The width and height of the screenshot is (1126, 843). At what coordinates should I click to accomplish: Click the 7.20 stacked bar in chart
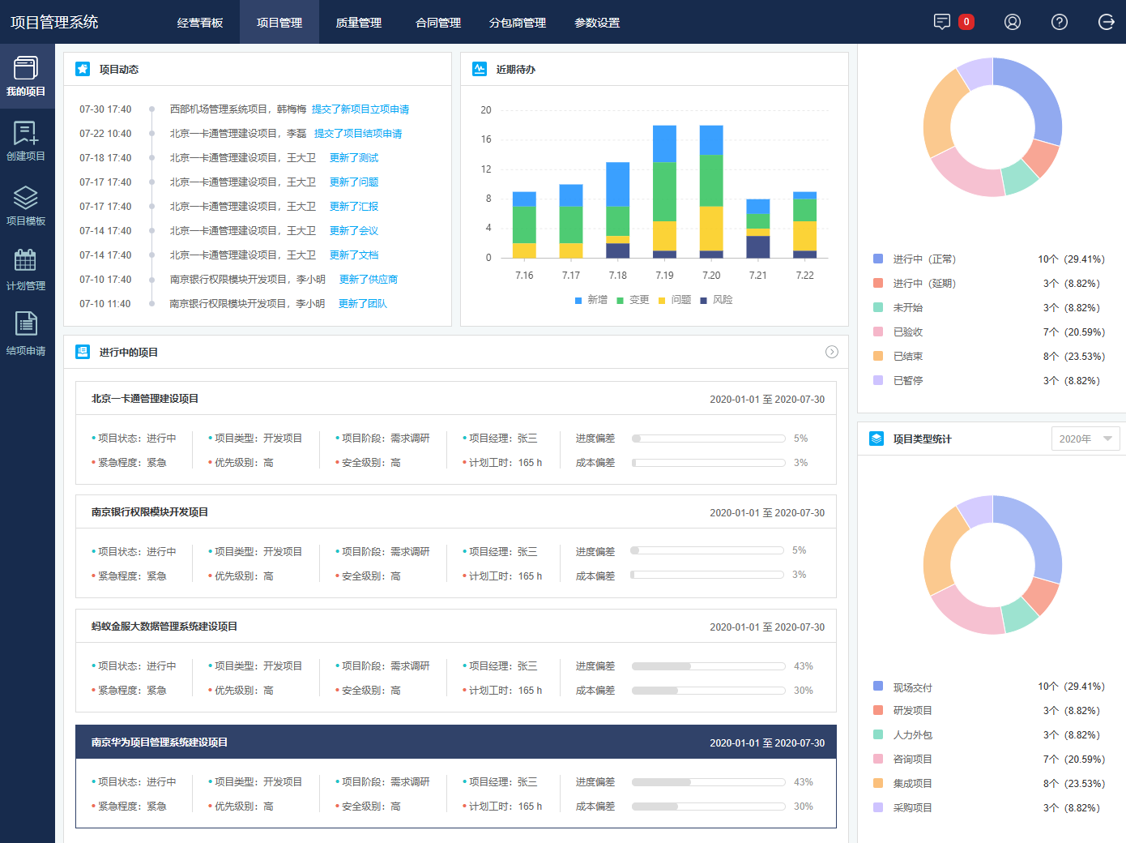coord(711,191)
